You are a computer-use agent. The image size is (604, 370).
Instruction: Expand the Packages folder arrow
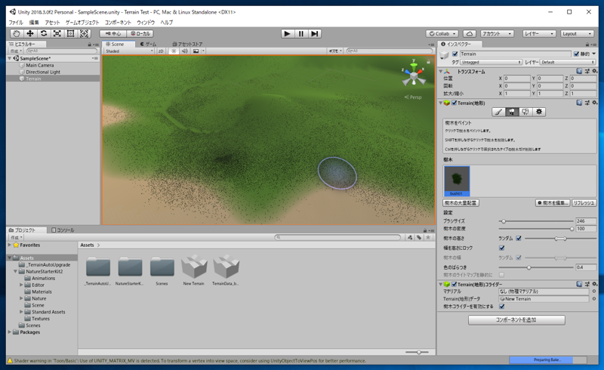tap(10, 331)
